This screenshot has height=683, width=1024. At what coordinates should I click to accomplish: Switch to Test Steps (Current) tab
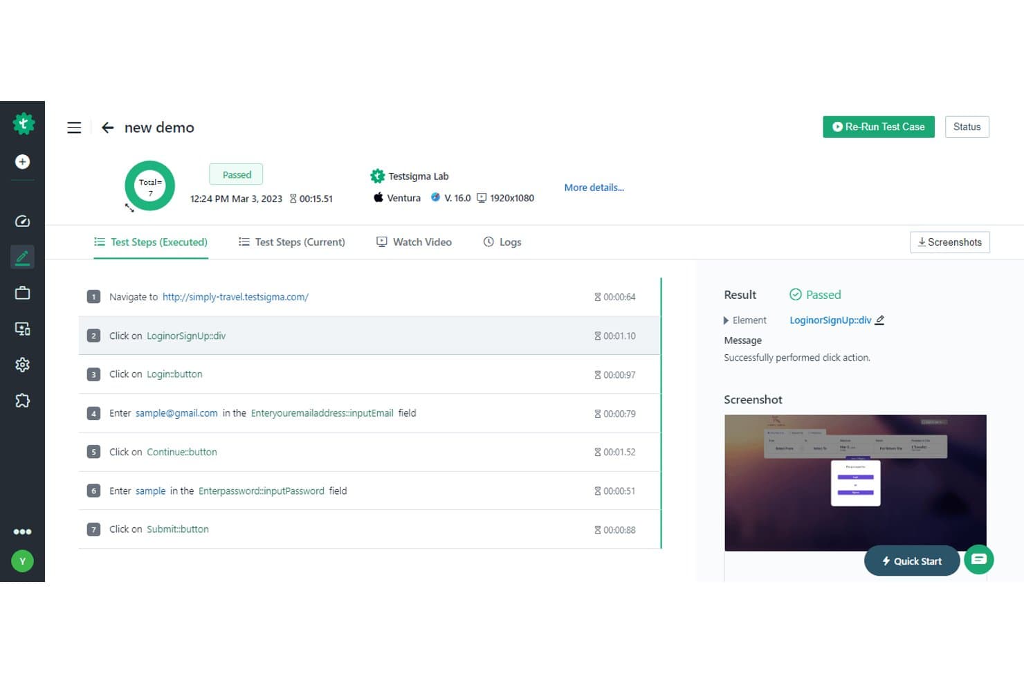click(292, 242)
